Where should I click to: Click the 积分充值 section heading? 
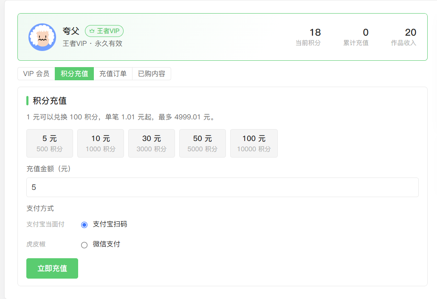point(50,101)
